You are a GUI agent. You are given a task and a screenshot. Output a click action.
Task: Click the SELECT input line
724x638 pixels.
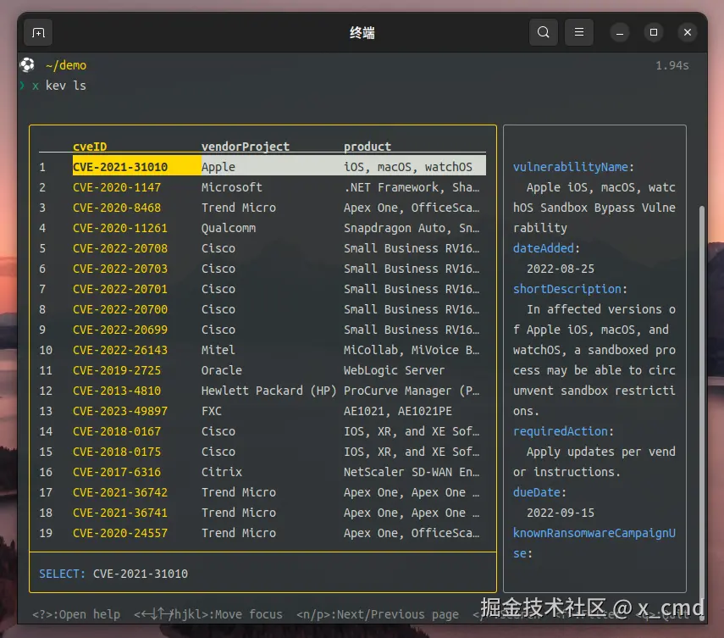[263, 574]
